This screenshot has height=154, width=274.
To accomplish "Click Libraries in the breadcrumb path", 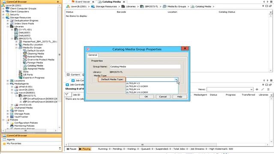I will [x=131, y=6].
